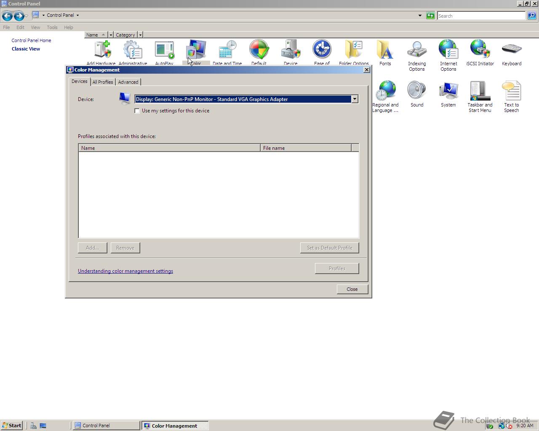The image size is (539, 431).
Task: Open the Add Hardware control panel icon
Action: click(101, 52)
